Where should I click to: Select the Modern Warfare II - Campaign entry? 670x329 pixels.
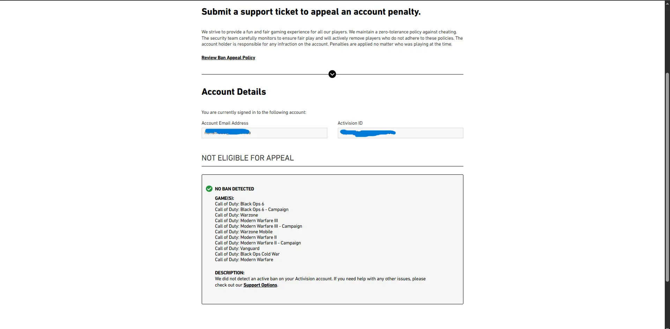click(x=258, y=243)
